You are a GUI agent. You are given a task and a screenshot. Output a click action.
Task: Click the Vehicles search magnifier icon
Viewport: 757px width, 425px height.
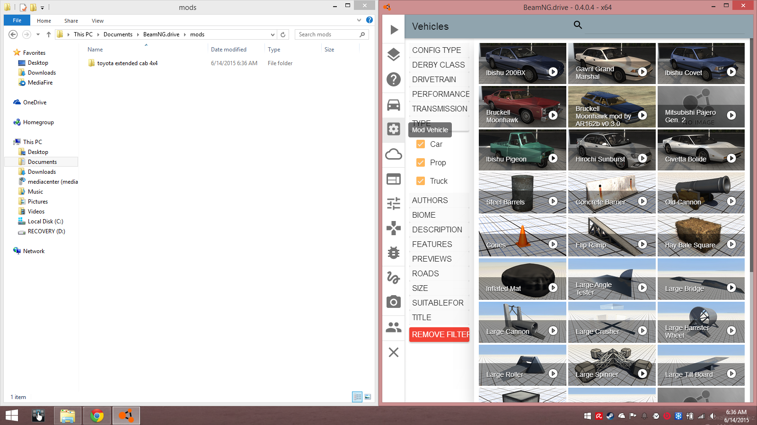coord(578,25)
